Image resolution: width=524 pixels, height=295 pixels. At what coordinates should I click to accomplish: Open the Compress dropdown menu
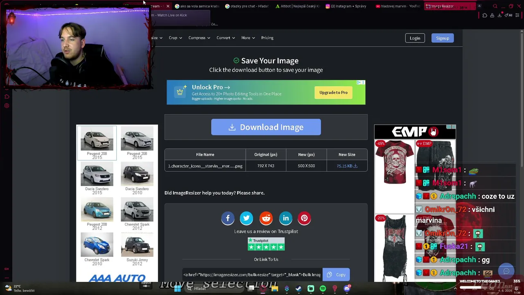click(199, 38)
